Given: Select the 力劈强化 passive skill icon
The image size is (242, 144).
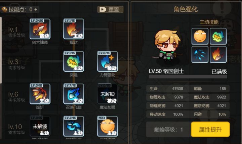Looking at the screenshot, I should pos(108,61).
